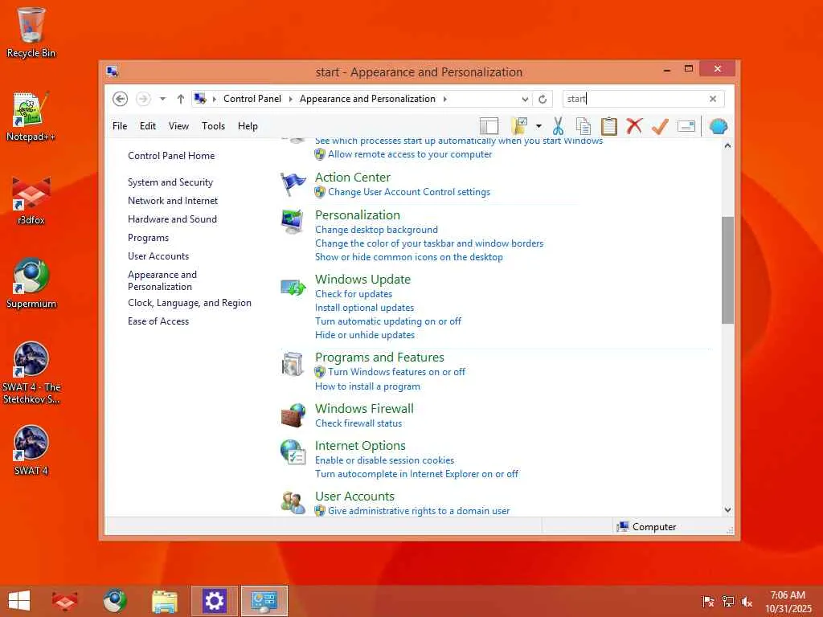The width and height of the screenshot is (823, 617).
Task: Click the User Accounts people icon
Action: tap(293, 502)
